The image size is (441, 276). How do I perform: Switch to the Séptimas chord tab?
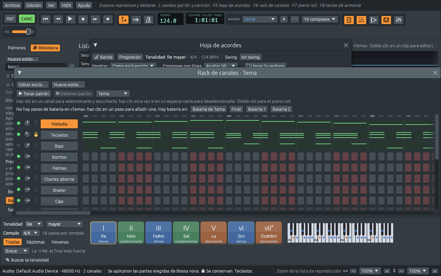35,242
